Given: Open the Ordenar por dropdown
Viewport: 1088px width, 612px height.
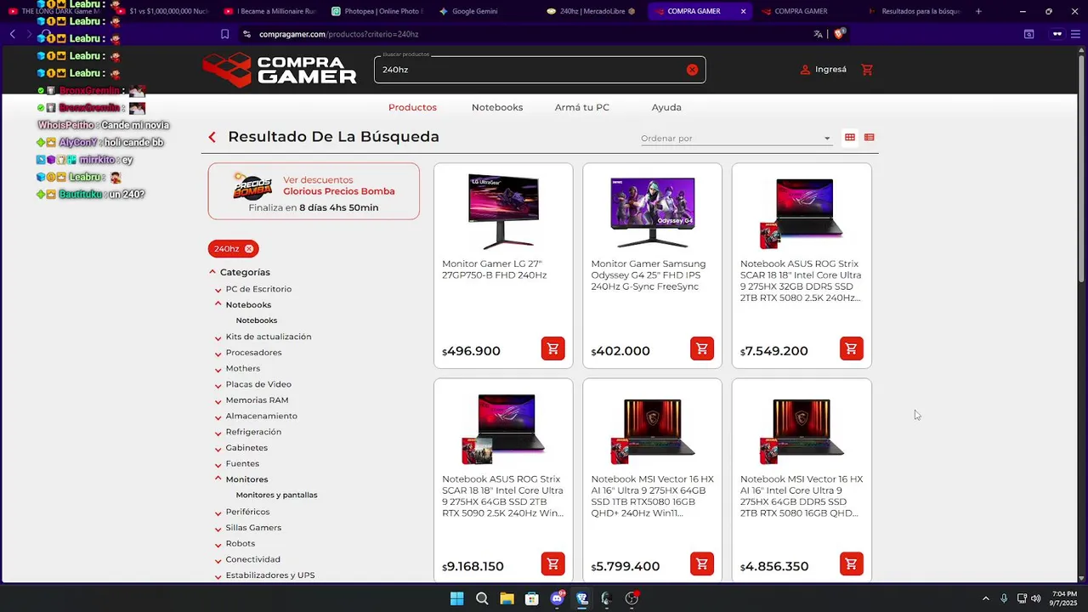Looking at the screenshot, I should (736, 139).
